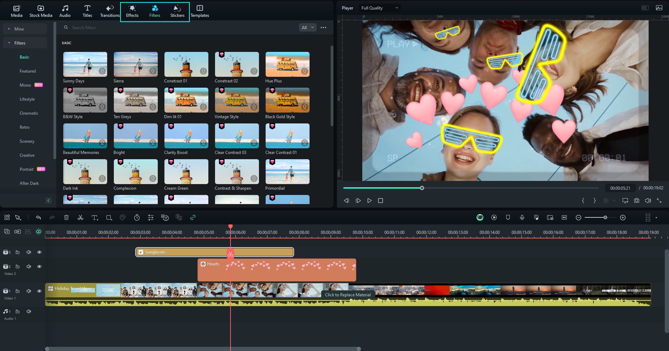The width and height of the screenshot is (669, 351).
Task: Expand the Mine section
Action: [x=25, y=29]
